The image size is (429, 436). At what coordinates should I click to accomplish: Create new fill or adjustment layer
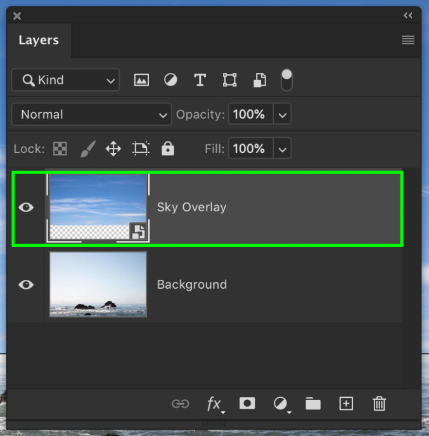coord(280,404)
